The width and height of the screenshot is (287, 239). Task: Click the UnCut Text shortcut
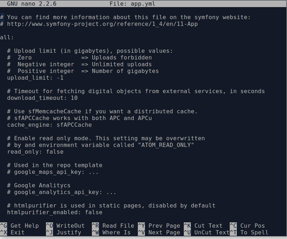tap(212, 232)
